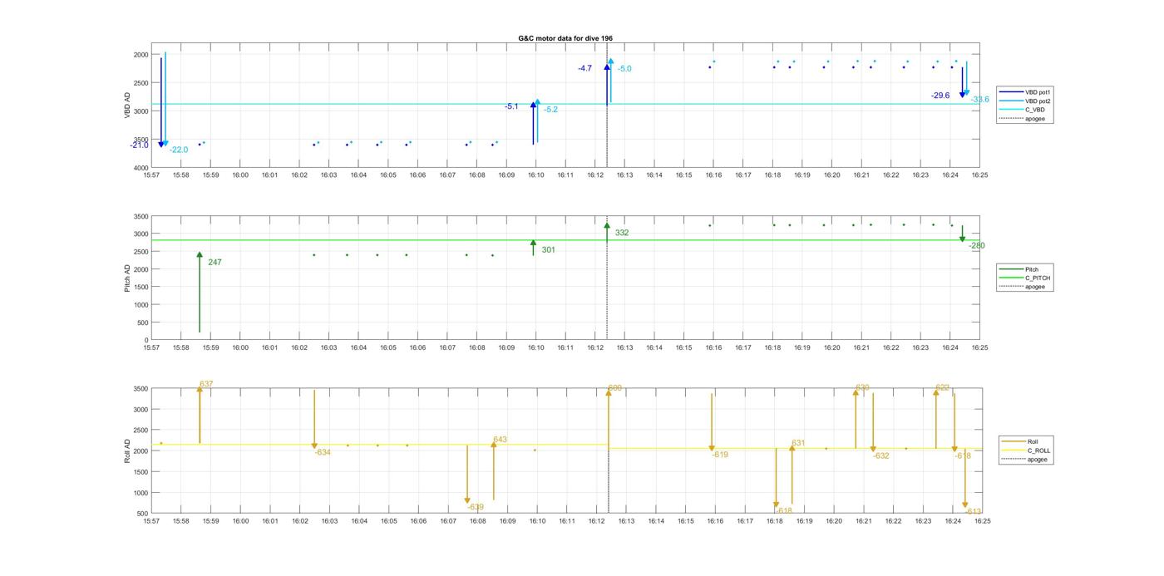Image resolution: width=1164 pixels, height=576 pixels.
Task: Click the "-21.0" VBD pot1 annotation
Action: click(139, 145)
